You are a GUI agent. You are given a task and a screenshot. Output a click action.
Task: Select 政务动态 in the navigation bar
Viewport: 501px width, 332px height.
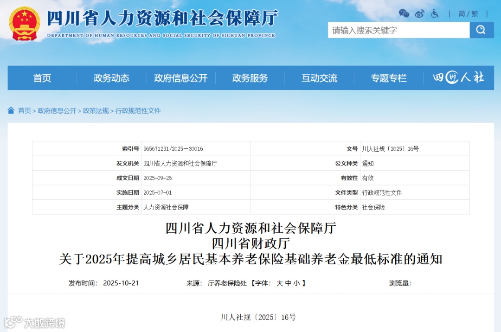pos(110,78)
